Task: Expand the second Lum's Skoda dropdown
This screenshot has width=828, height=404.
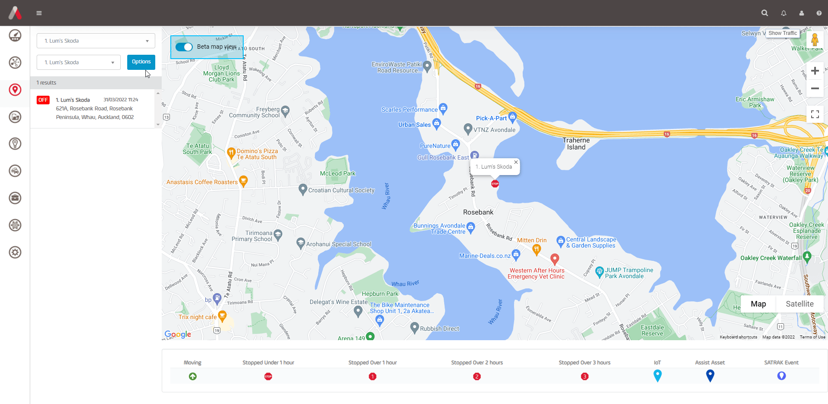Action: click(78, 63)
